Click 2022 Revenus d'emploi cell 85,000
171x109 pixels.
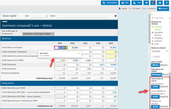73,47
